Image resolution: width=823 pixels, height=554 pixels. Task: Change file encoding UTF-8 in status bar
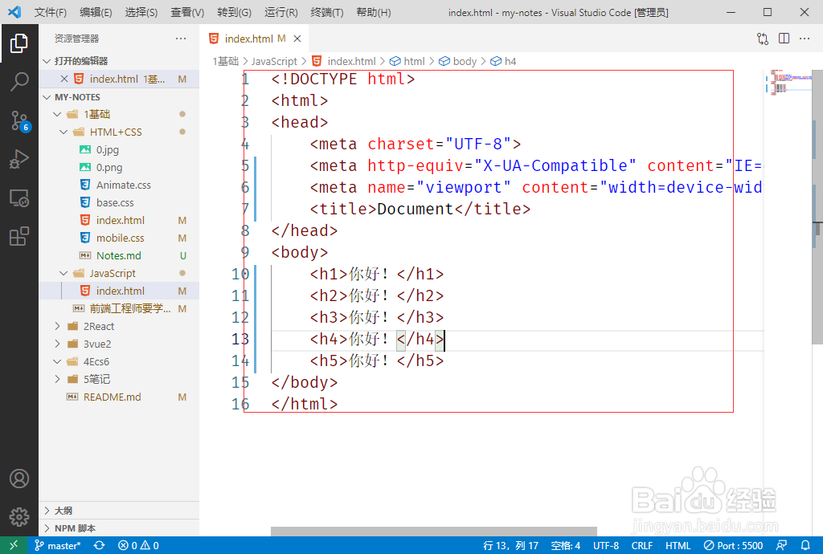606,546
